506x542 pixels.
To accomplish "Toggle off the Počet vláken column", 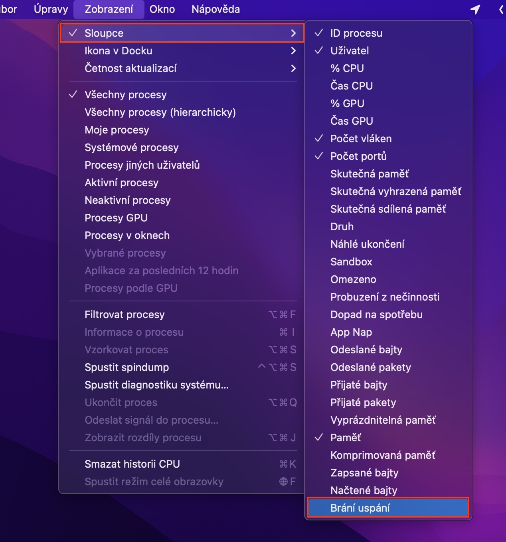I will (361, 139).
